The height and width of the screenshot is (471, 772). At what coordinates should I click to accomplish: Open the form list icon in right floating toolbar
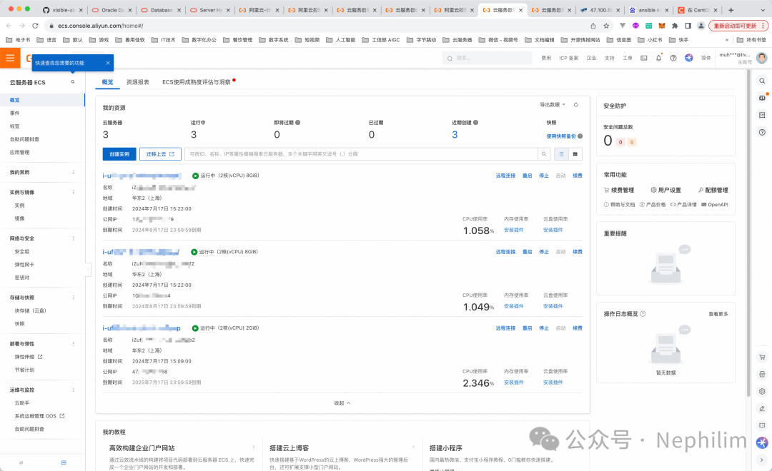point(762,115)
